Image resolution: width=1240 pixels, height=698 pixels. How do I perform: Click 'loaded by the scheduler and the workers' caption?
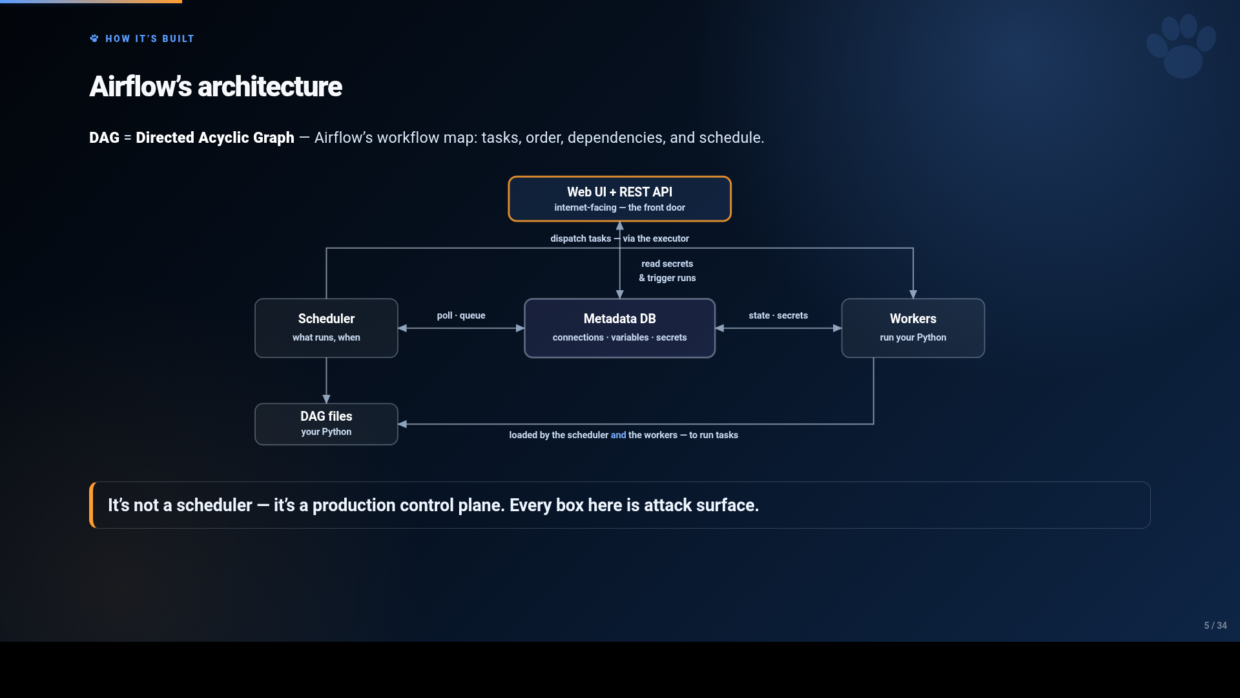click(623, 435)
